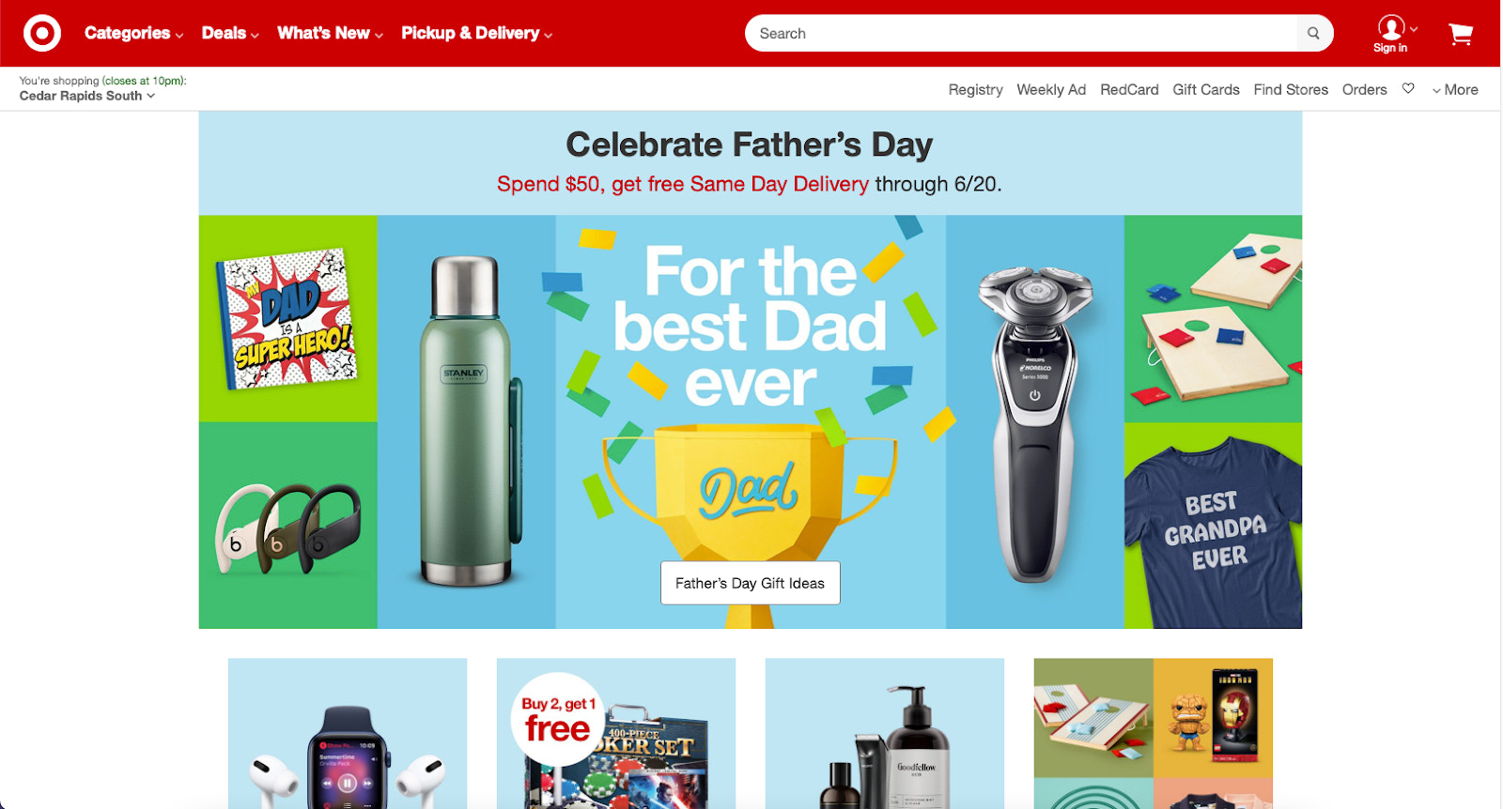The width and height of the screenshot is (1503, 809).
Task: Change the Cedar Rapids South store
Action: (87, 96)
